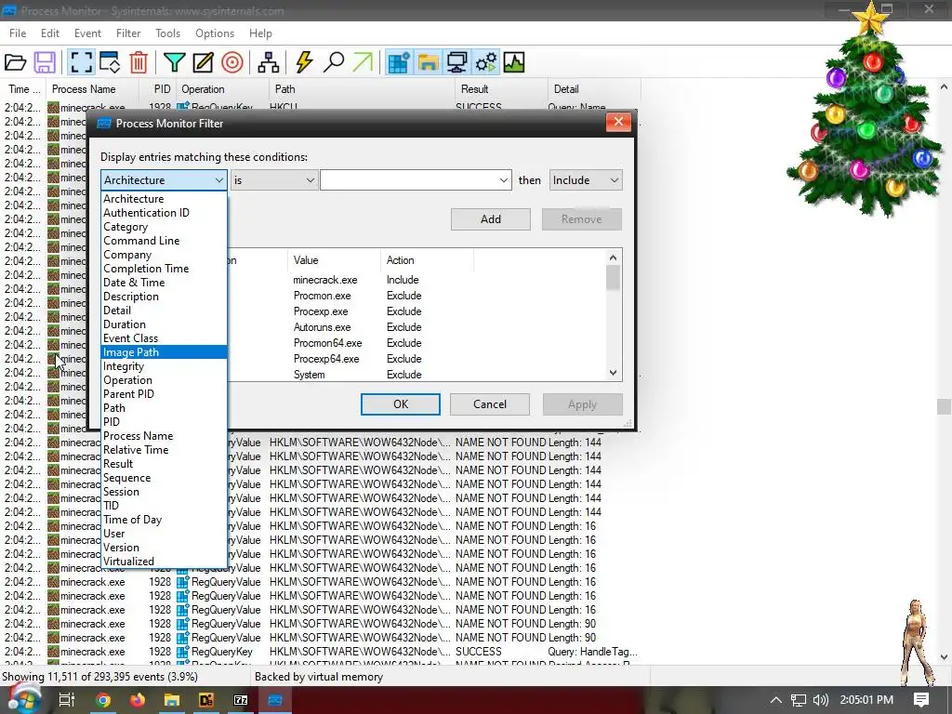Toggle Show Registry Activity icon
Viewport: 952px width, 714px height.
399,62
